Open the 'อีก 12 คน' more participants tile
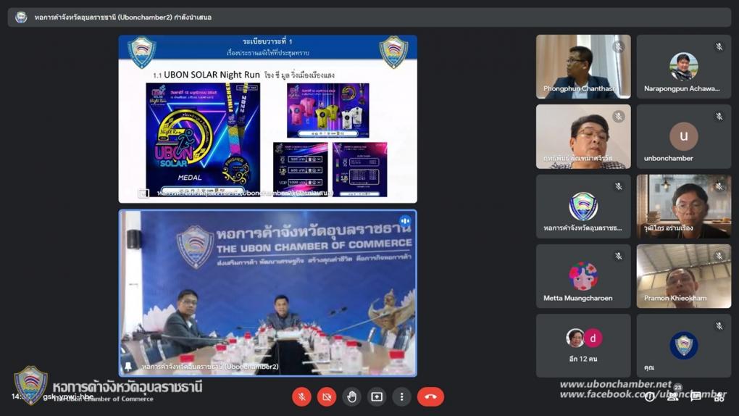The image size is (739, 416). (x=583, y=346)
